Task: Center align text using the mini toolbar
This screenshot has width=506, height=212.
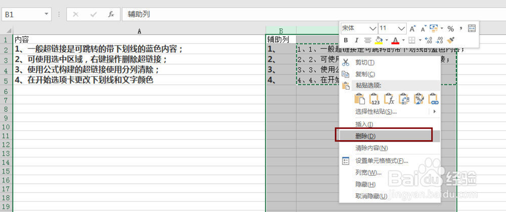Action: 367,40
